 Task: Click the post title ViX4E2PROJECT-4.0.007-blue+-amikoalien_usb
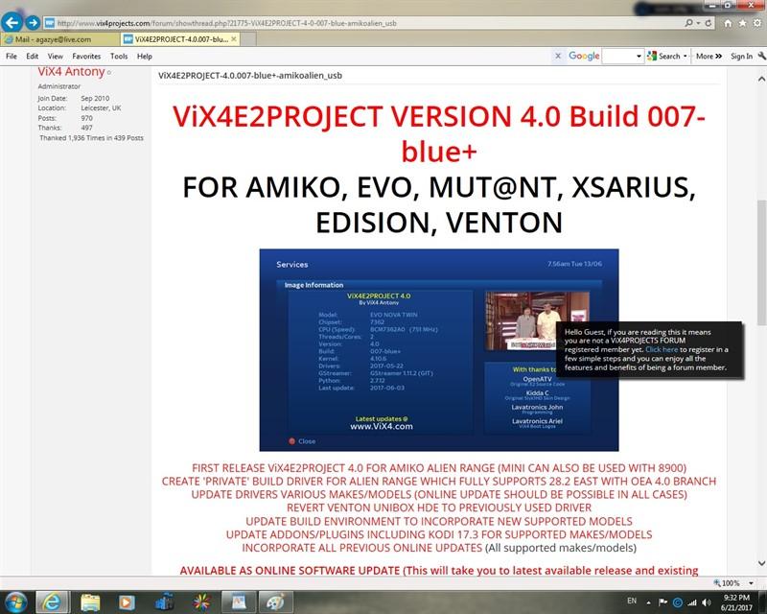coord(250,76)
